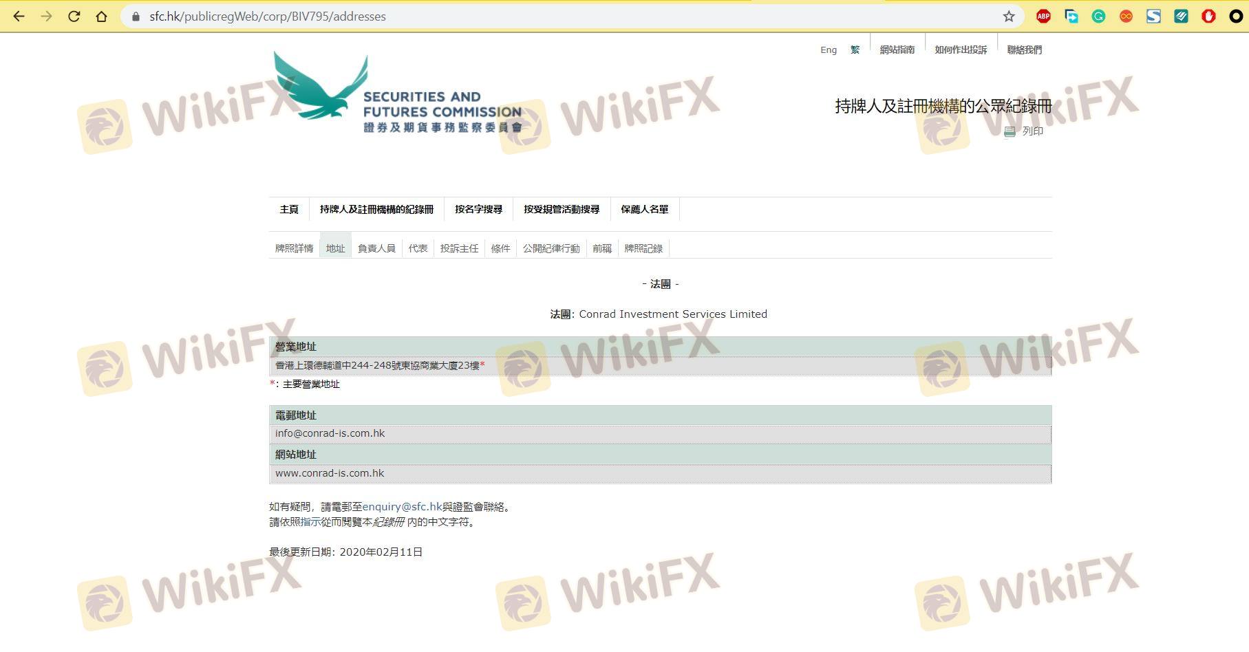
Task: Click the printer icon beside 列印
Action: [x=1010, y=131]
